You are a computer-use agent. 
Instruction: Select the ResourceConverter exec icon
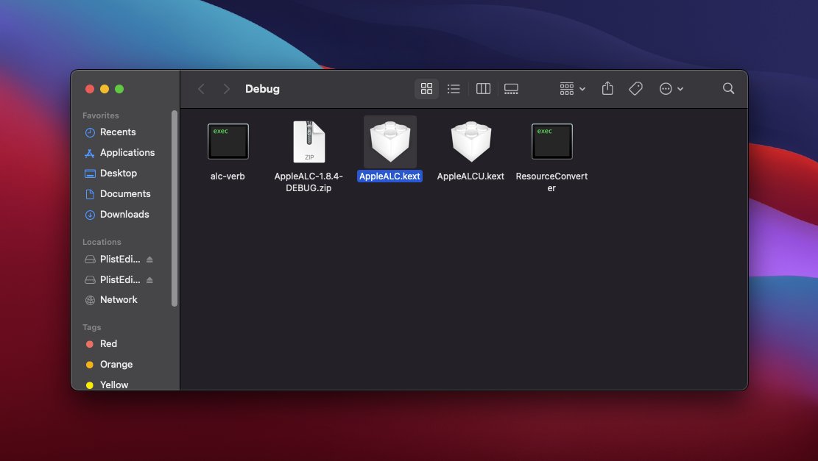552,141
